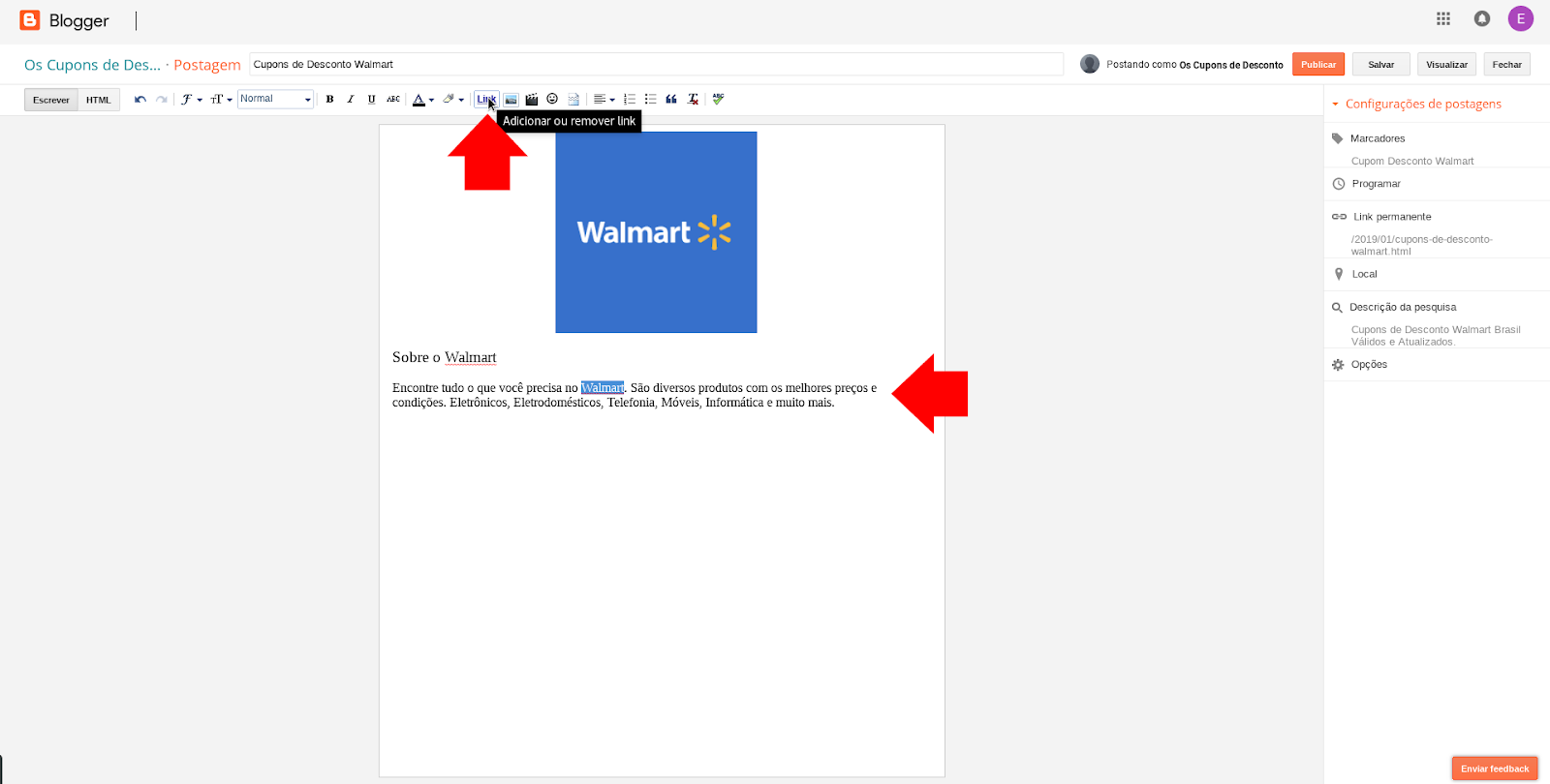1550x784 pixels.
Task: Undo the last edit
Action: (x=140, y=100)
